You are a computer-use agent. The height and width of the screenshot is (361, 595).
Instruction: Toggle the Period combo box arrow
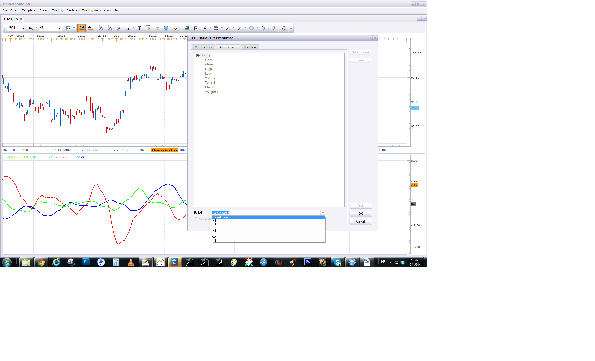tap(323, 213)
